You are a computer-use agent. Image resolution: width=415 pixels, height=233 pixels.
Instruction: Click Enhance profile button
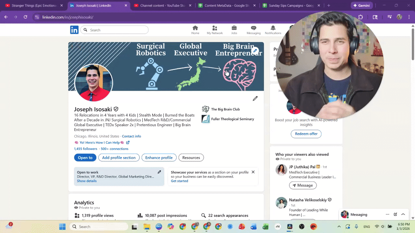pos(159,157)
